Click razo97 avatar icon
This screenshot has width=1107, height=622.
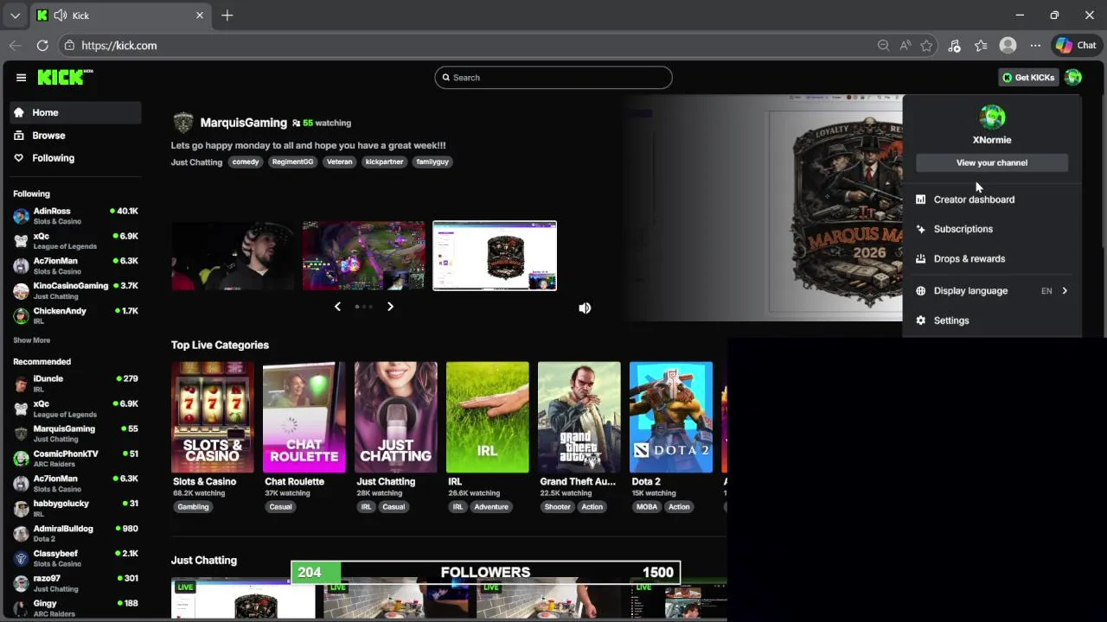[21, 583]
